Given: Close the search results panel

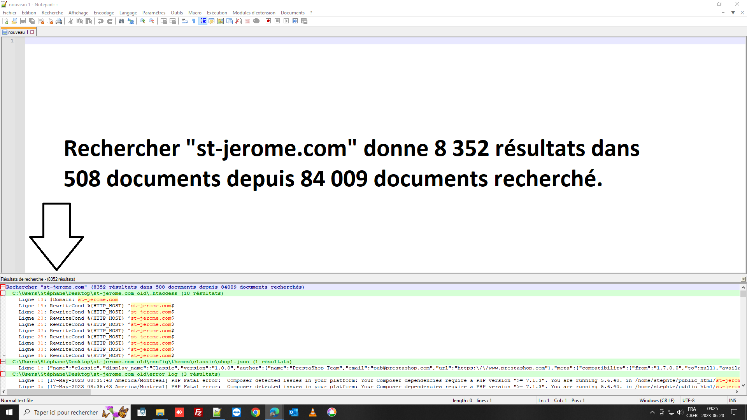Looking at the screenshot, I should pos(743,279).
